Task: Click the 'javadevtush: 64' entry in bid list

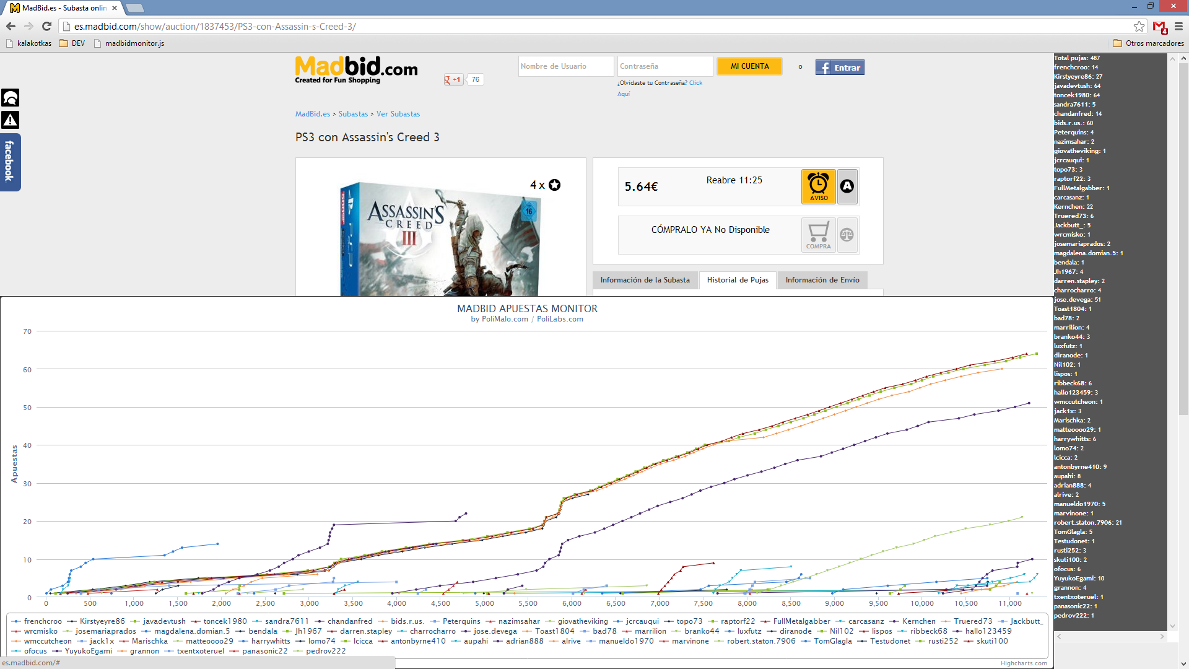Action: tap(1078, 86)
